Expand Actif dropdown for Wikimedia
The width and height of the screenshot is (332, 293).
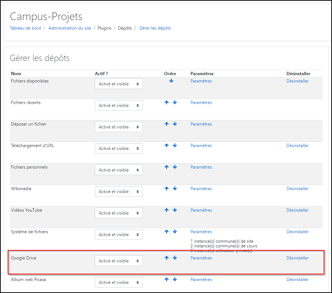pos(119,192)
